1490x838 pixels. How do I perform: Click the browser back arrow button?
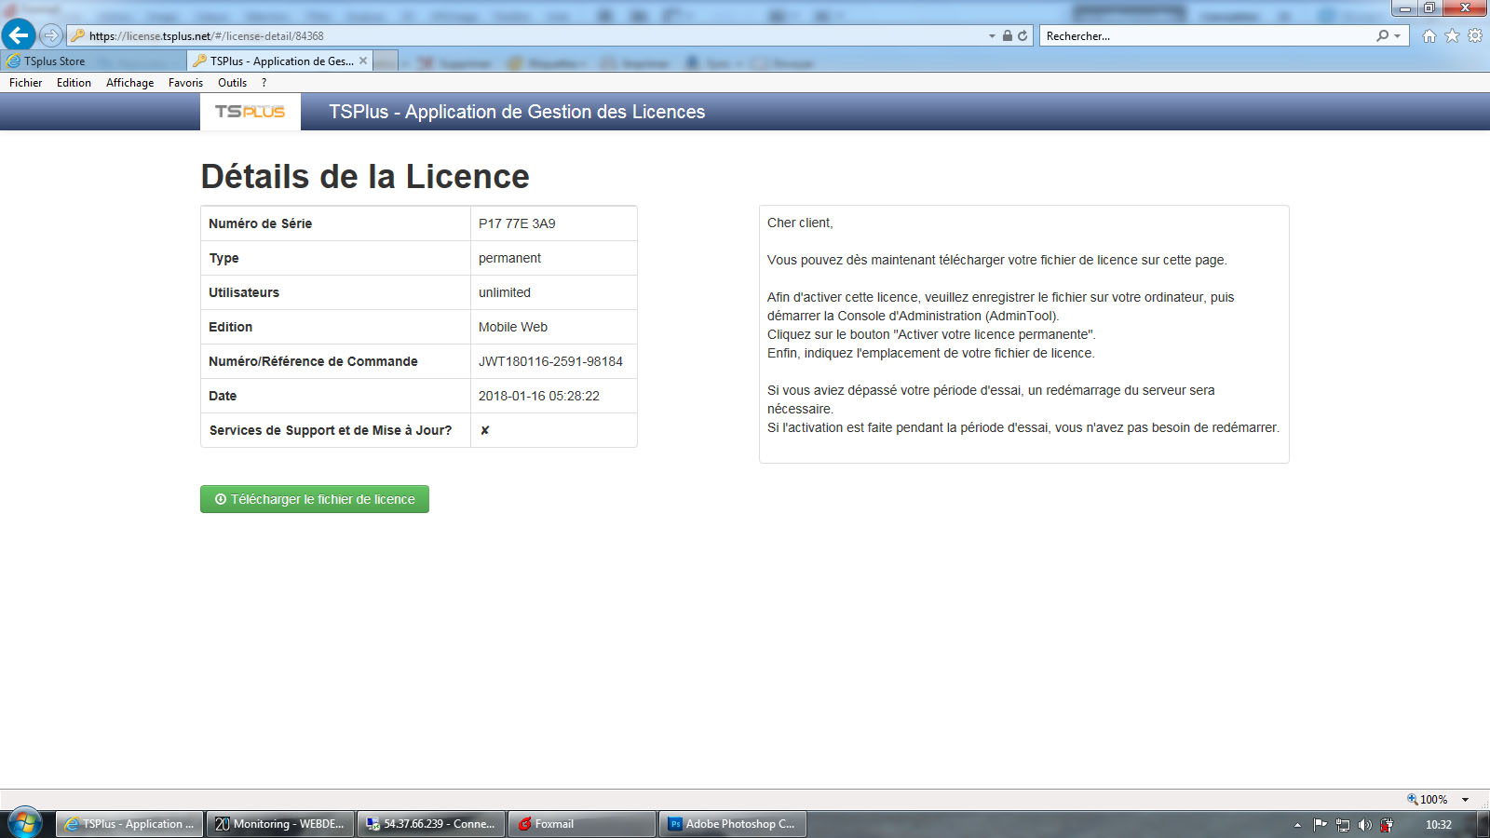pyautogui.click(x=19, y=35)
